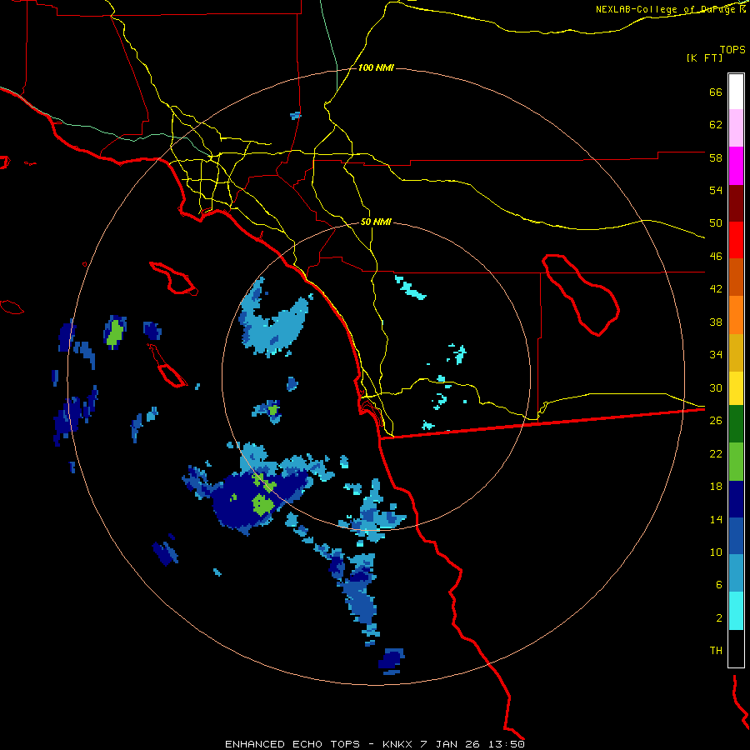Click the dark orange swatch between 42 and 46
750x750 pixels.
click(736, 277)
